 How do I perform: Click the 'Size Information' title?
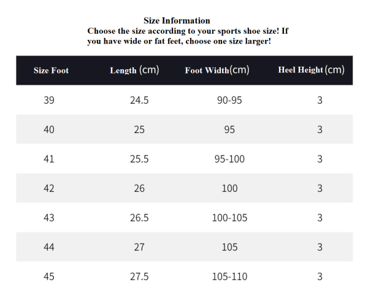tap(177, 21)
